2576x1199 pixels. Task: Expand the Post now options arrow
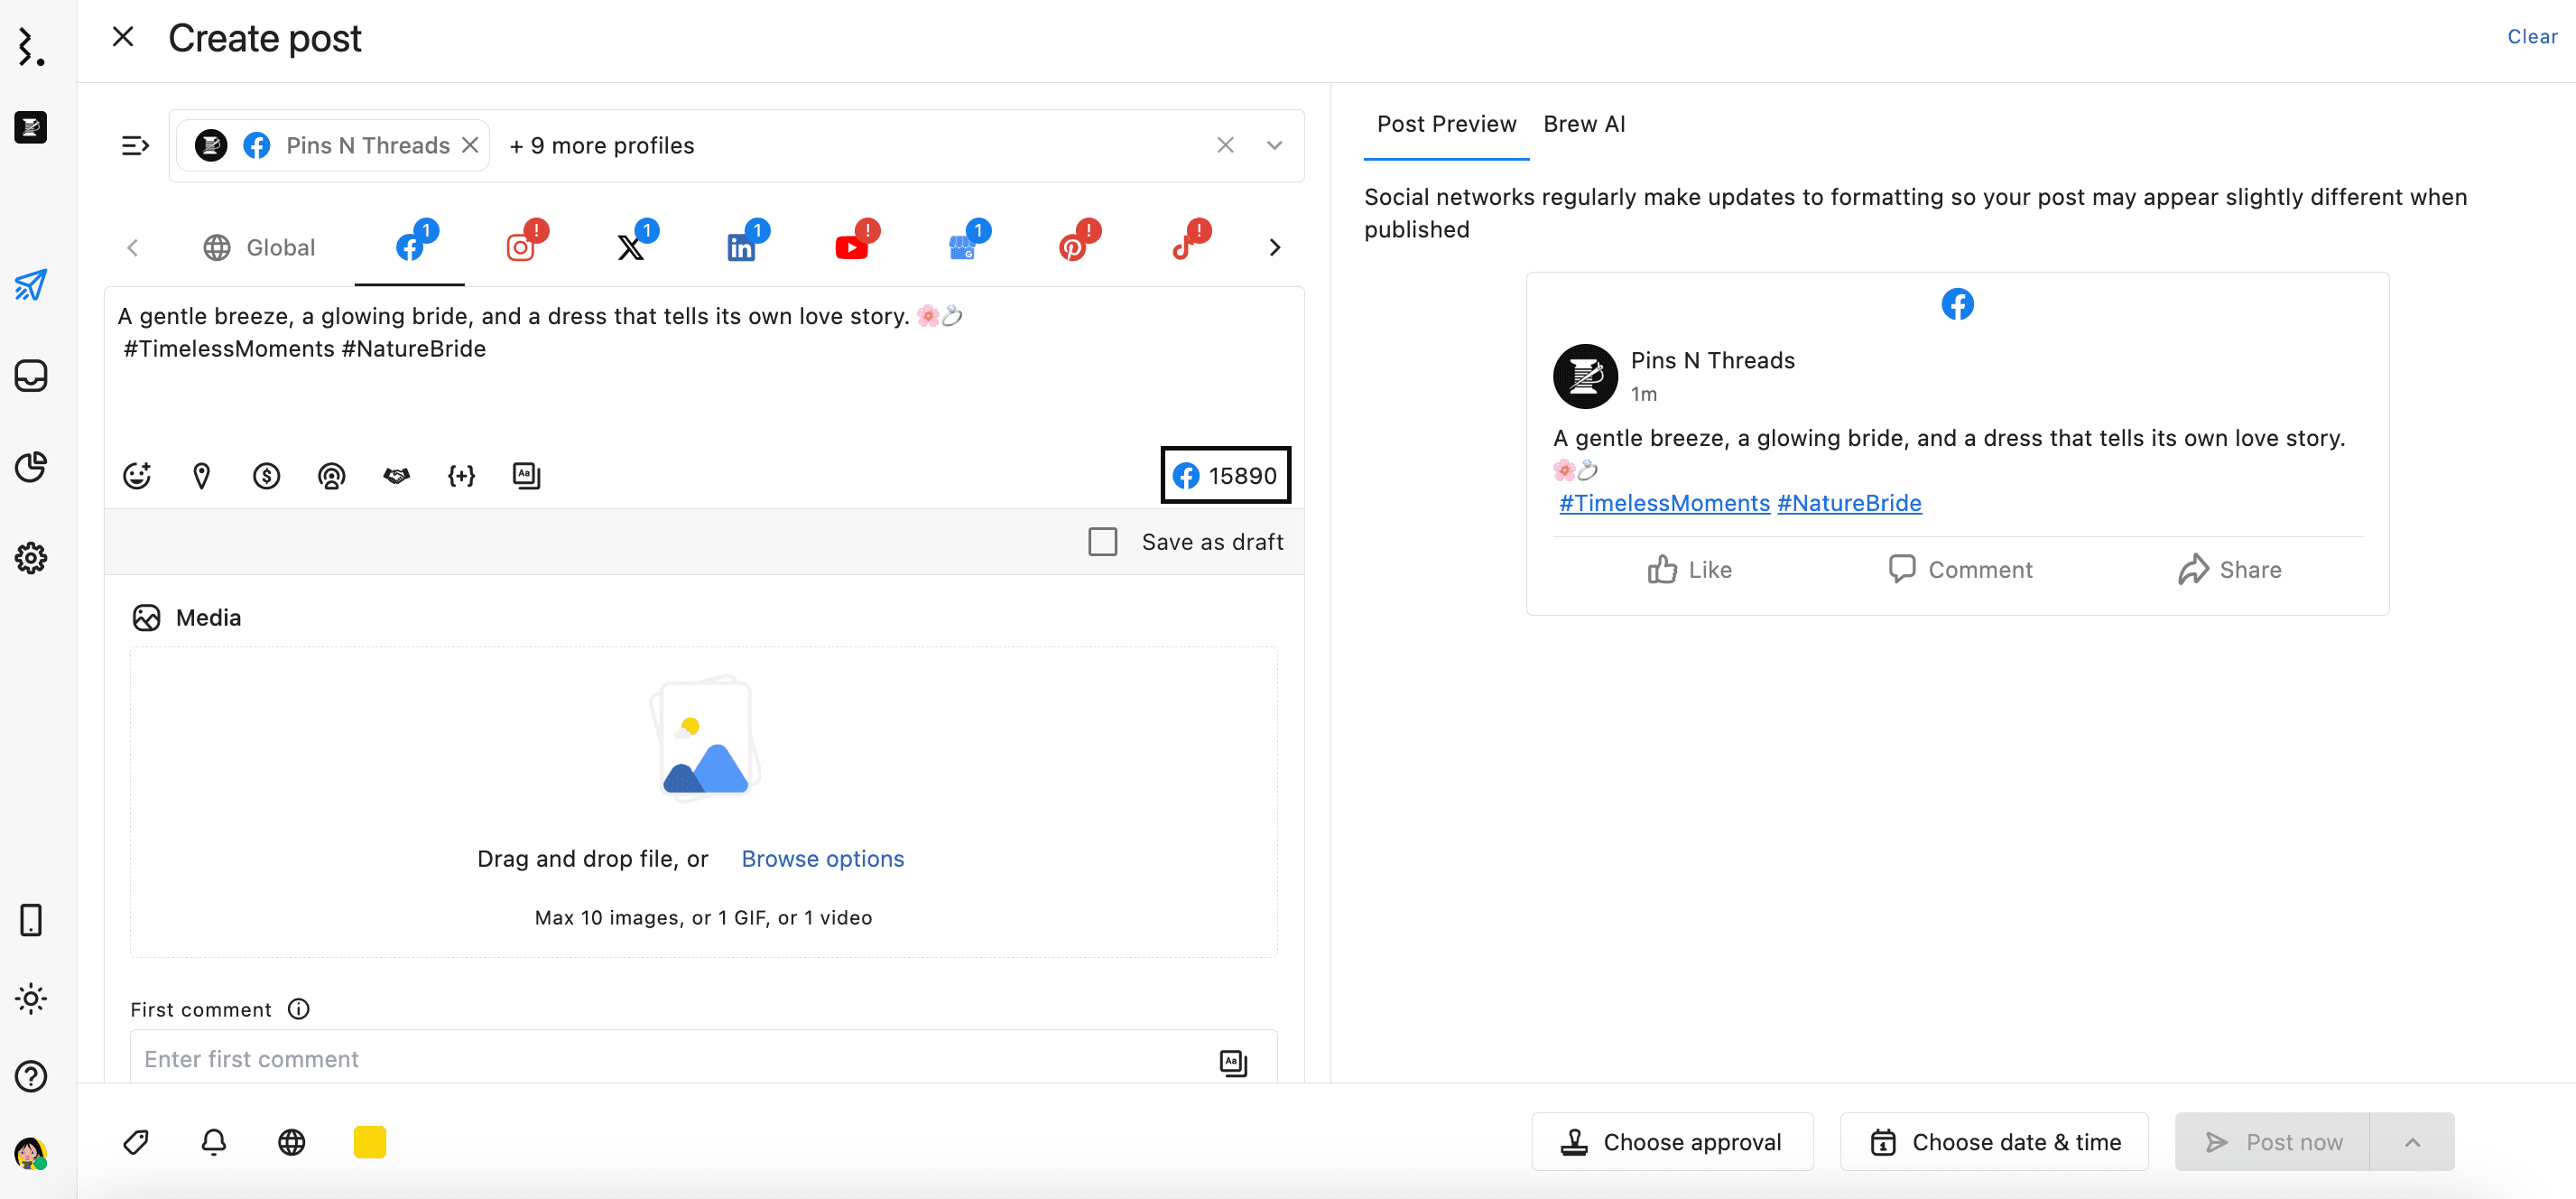(x=2412, y=1142)
